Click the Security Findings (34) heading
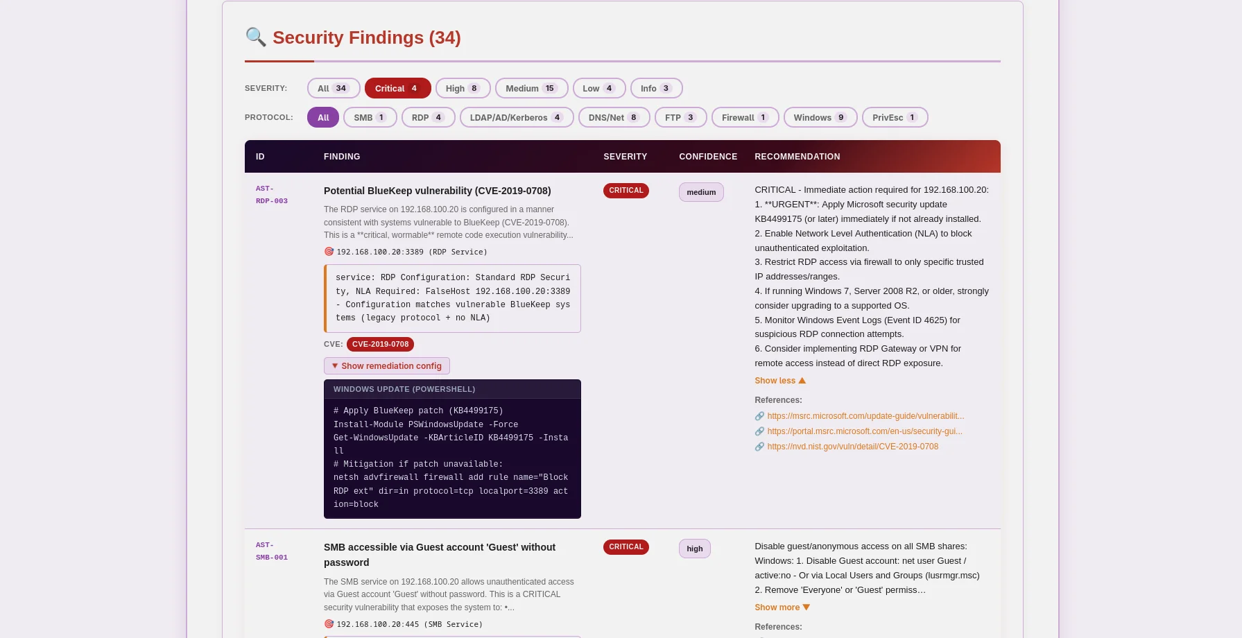Image resolution: width=1242 pixels, height=638 pixels. coord(366,37)
